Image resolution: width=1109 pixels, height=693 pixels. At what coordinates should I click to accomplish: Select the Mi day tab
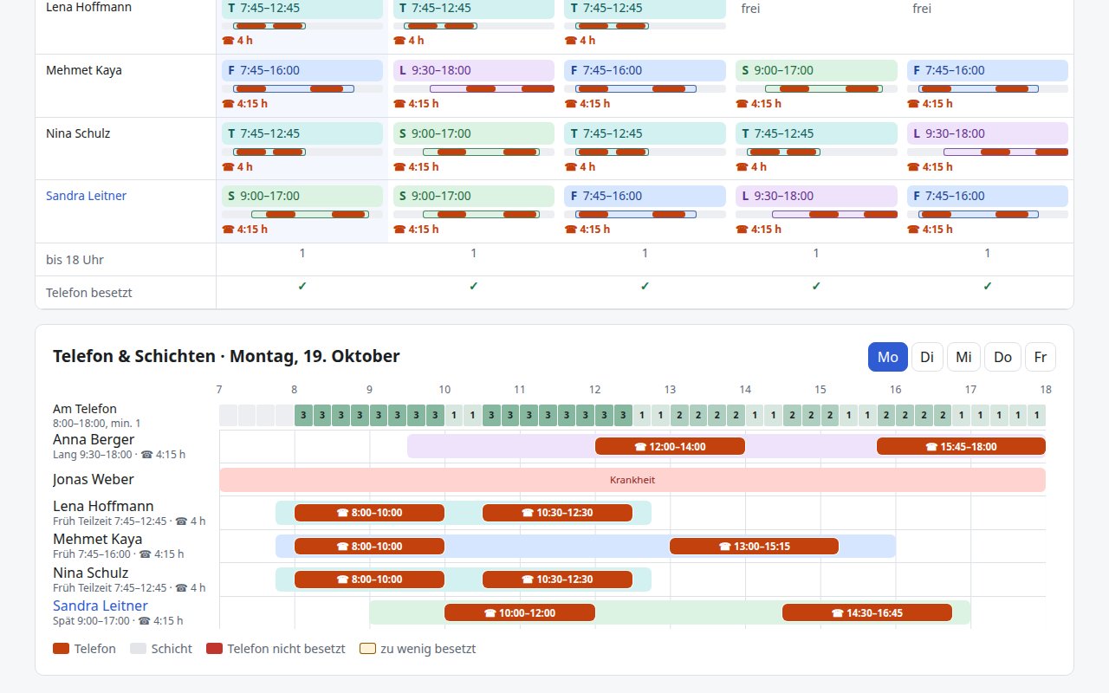[963, 357]
